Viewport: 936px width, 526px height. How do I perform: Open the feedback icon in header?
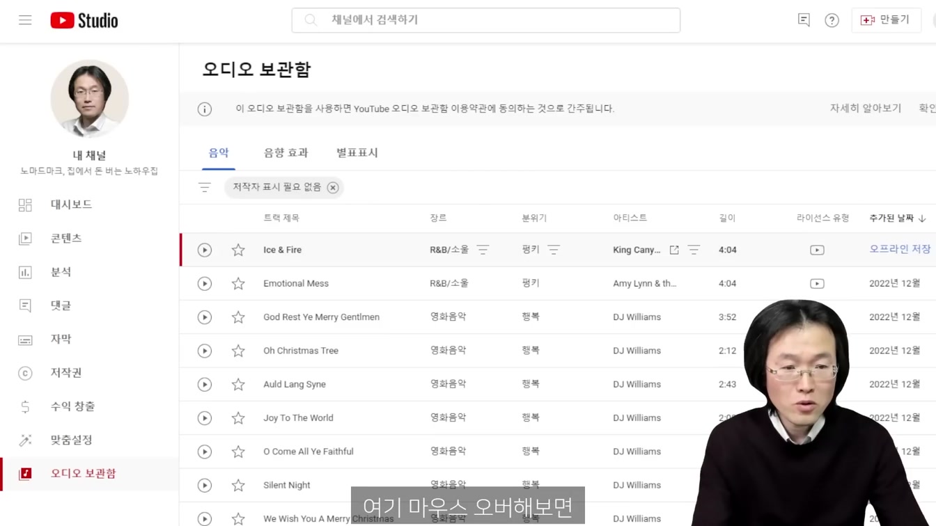tap(804, 20)
